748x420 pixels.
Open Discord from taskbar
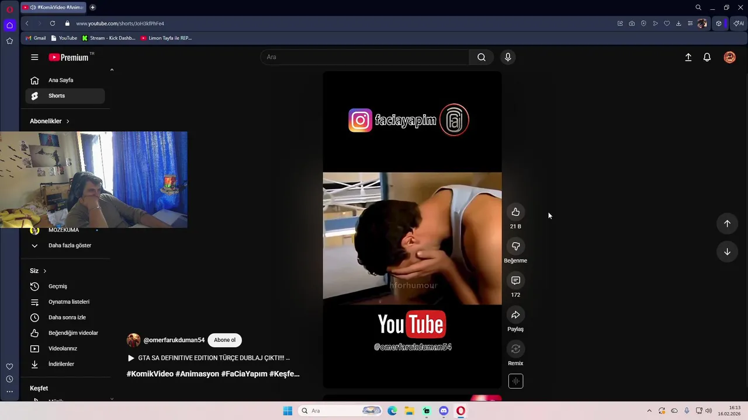click(x=444, y=411)
